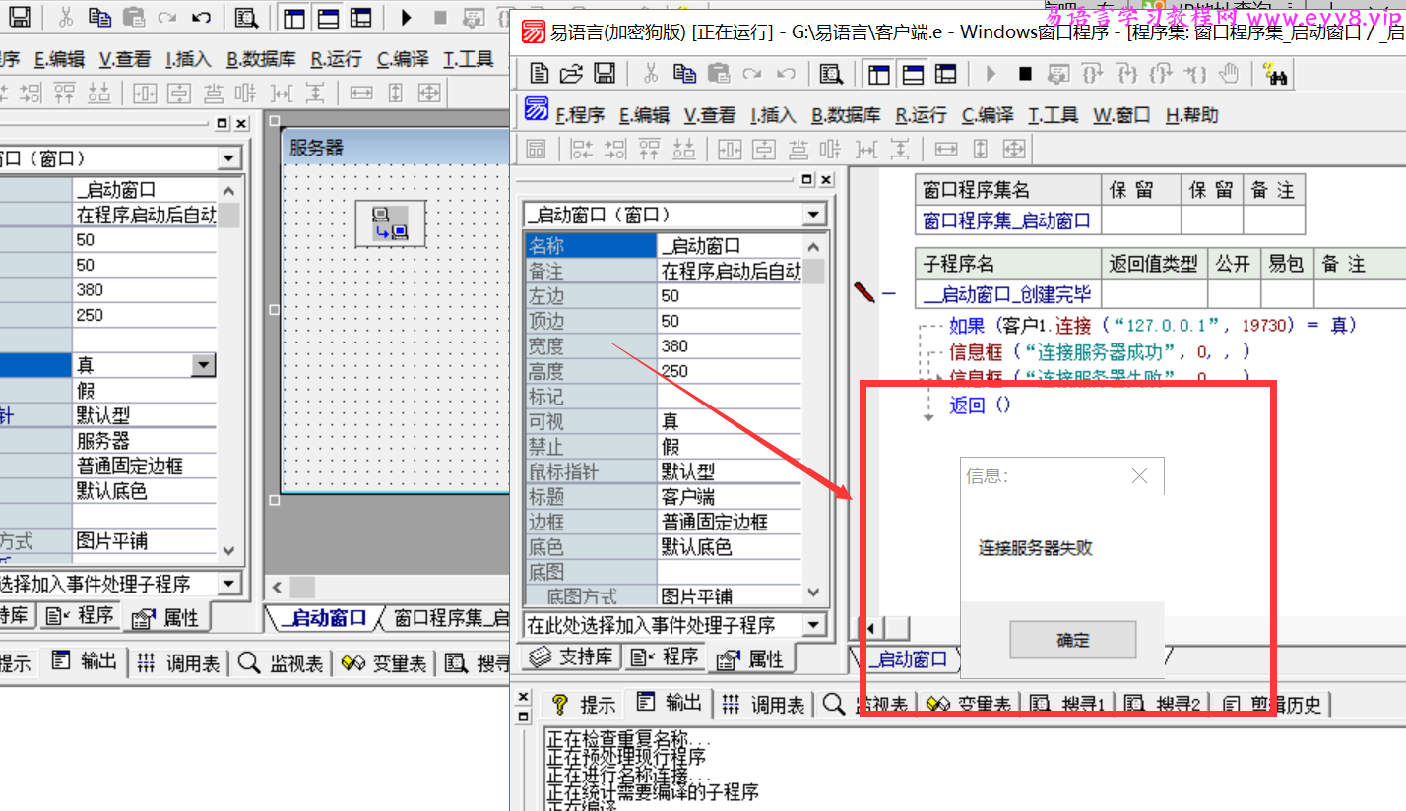Screen dimensions: 1406x811
Task: Toggle bottom status pane layout button front toolbar
Action: (913, 74)
